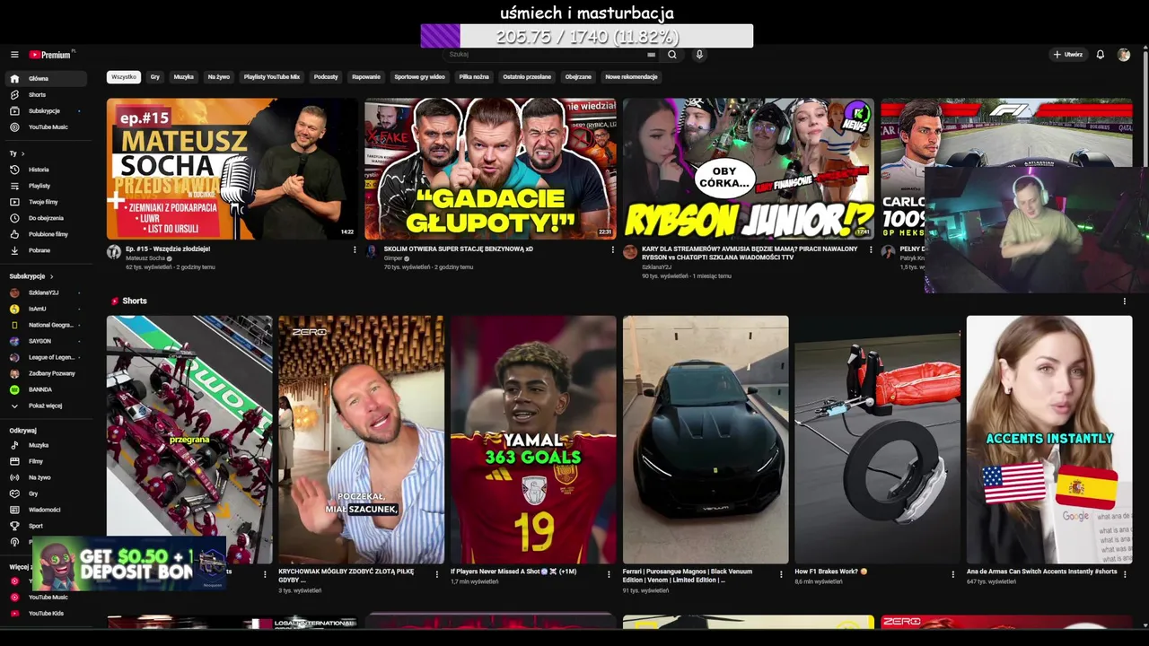Viewport: 1149px width, 646px height.
Task: Open Polubione filmy liked videos
Action: [x=47, y=234]
